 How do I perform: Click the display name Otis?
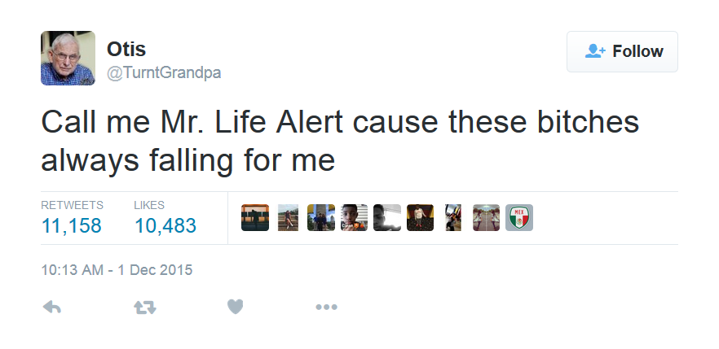[125, 49]
